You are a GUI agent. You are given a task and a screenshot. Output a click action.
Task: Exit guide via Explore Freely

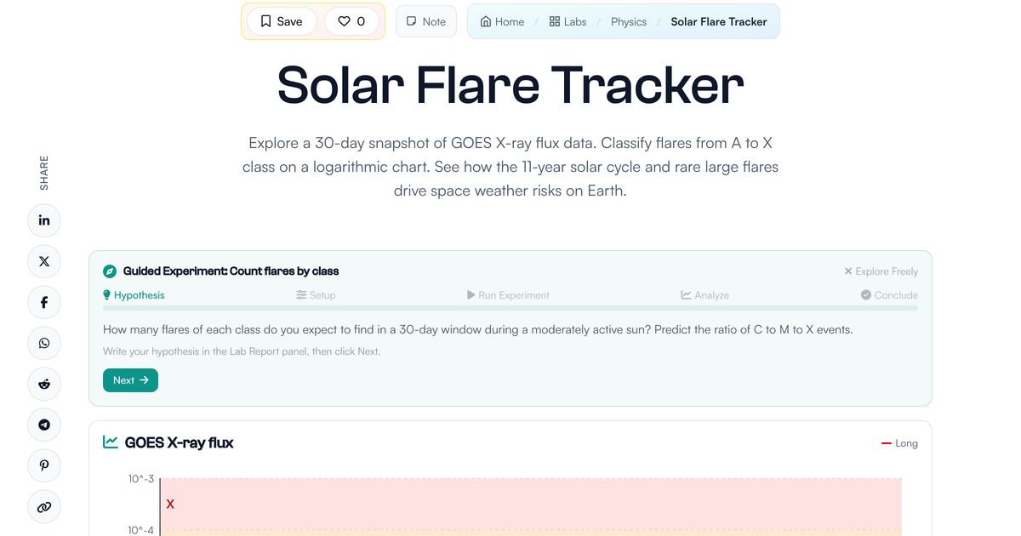pyautogui.click(x=881, y=271)
